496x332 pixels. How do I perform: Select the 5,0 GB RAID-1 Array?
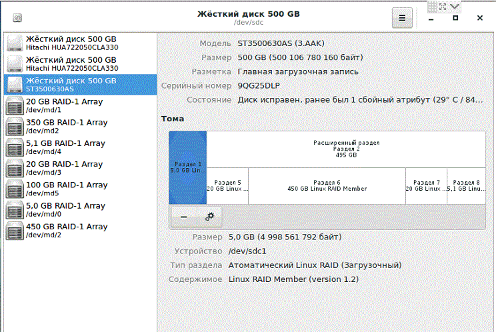[x=81, y=210]
